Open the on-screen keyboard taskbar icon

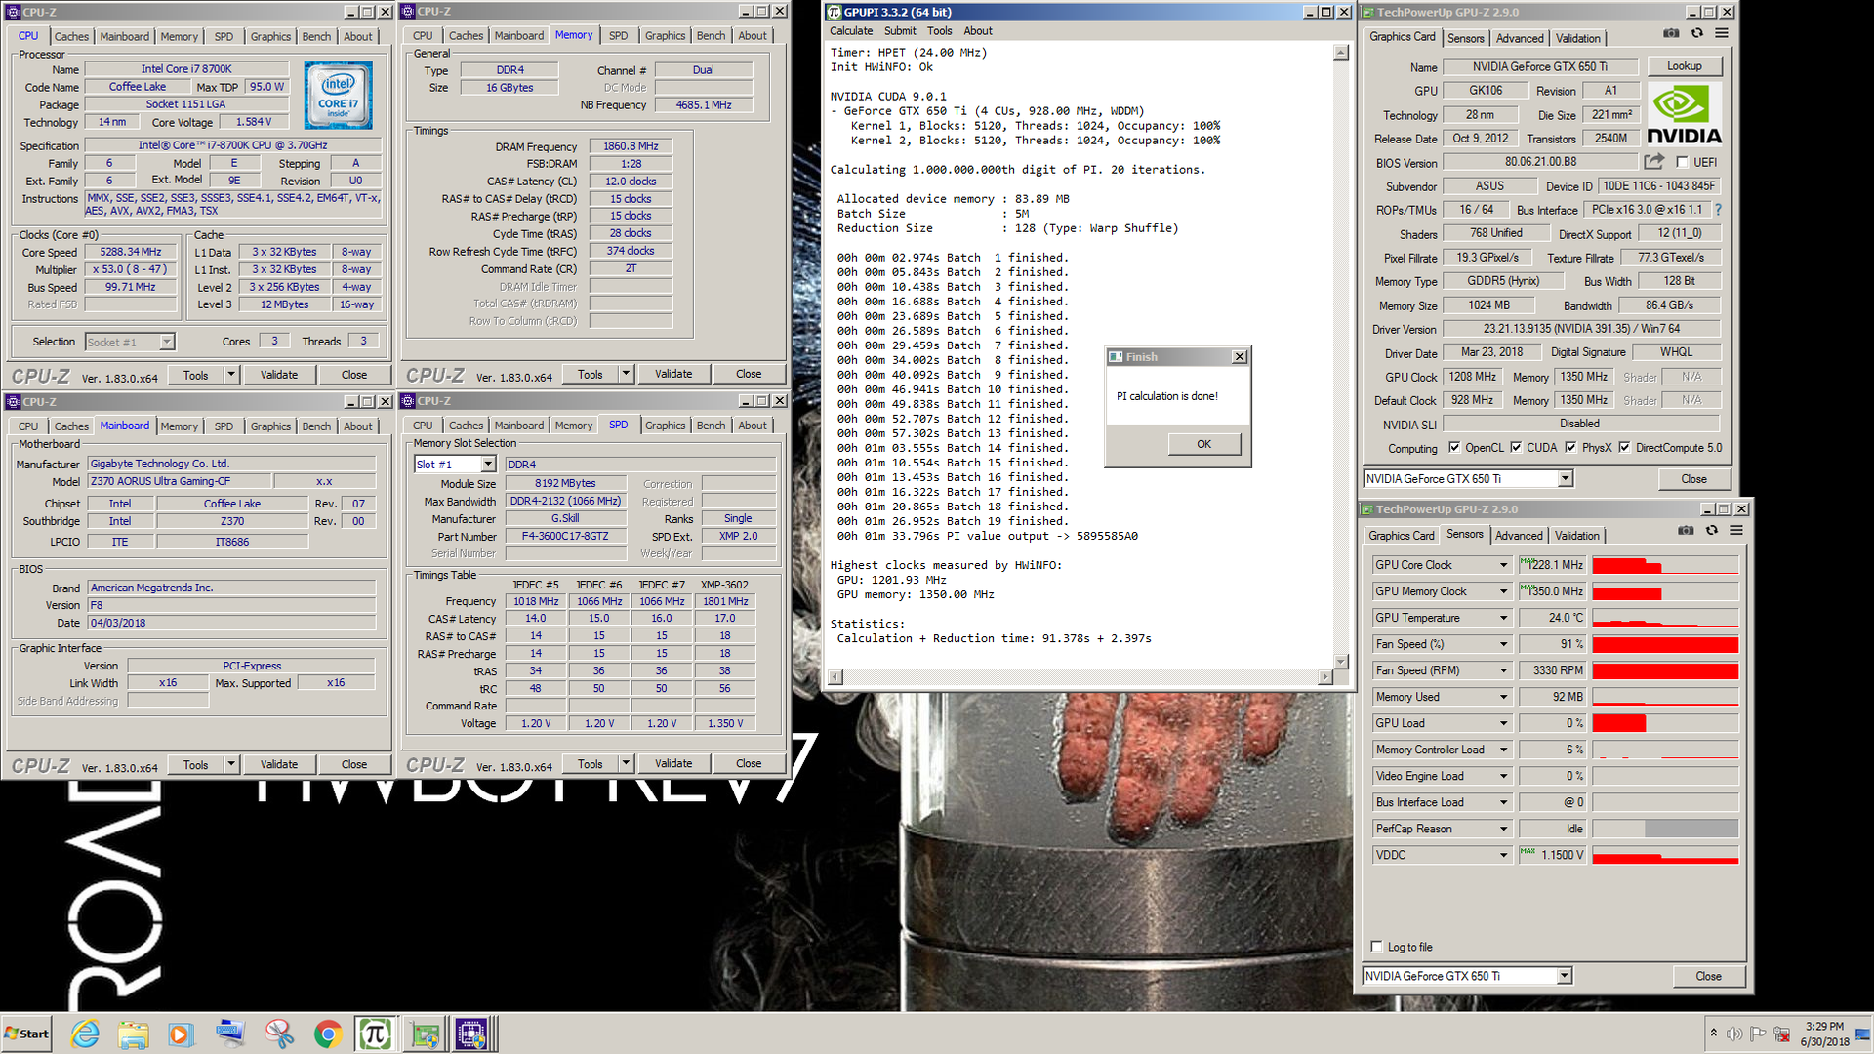(x=230, y=1034)
